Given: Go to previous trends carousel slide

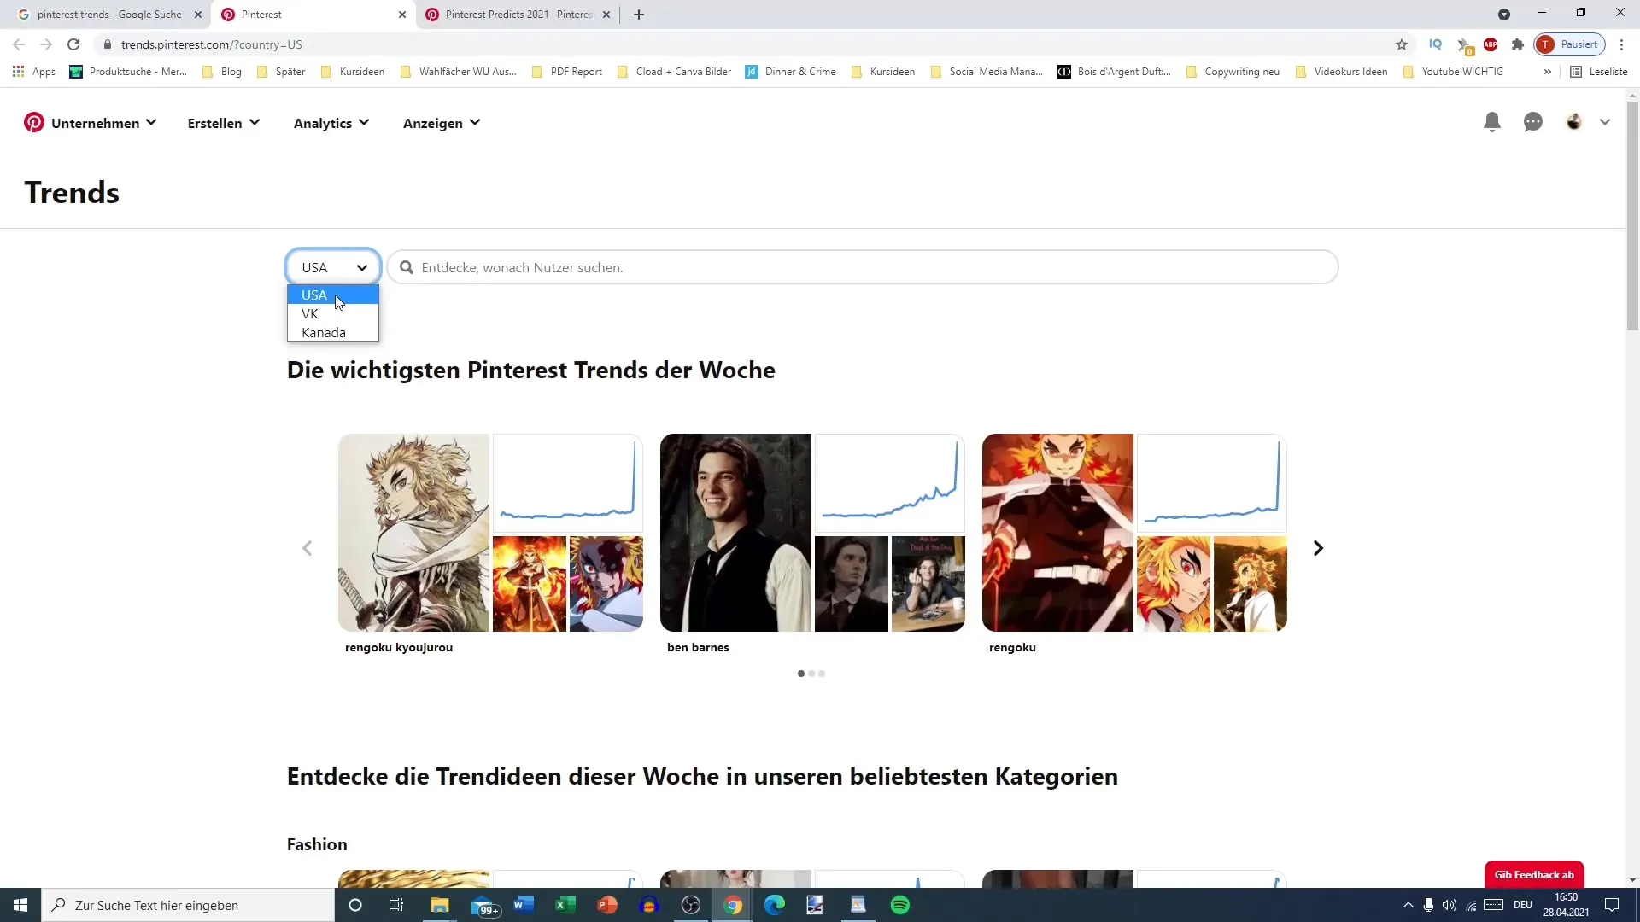Looking at the screenshot, I should 307,548.
